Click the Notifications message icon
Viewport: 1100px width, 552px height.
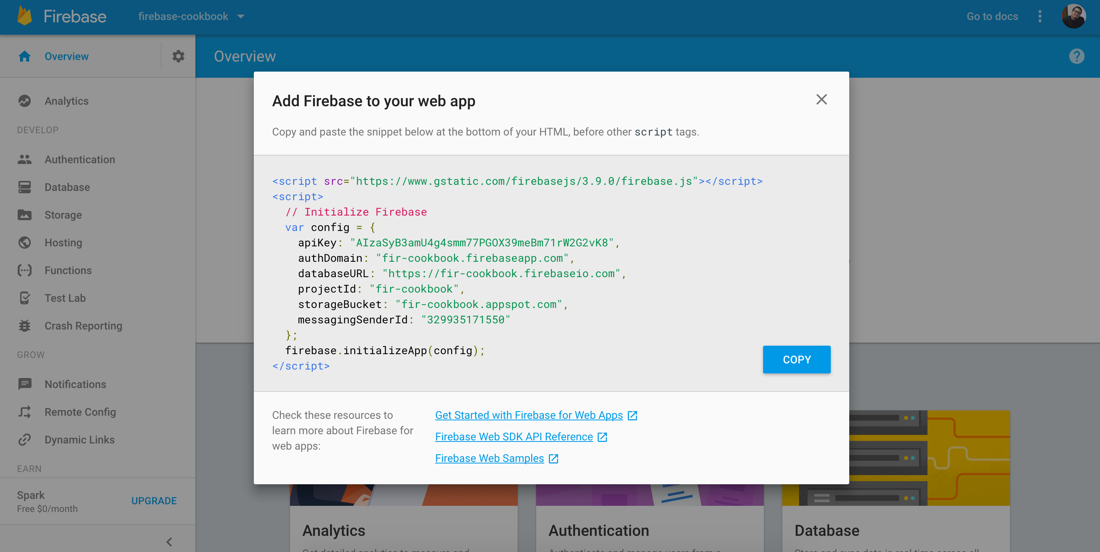24,384
